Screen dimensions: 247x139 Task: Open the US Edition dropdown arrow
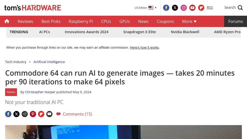pos(156,8)
